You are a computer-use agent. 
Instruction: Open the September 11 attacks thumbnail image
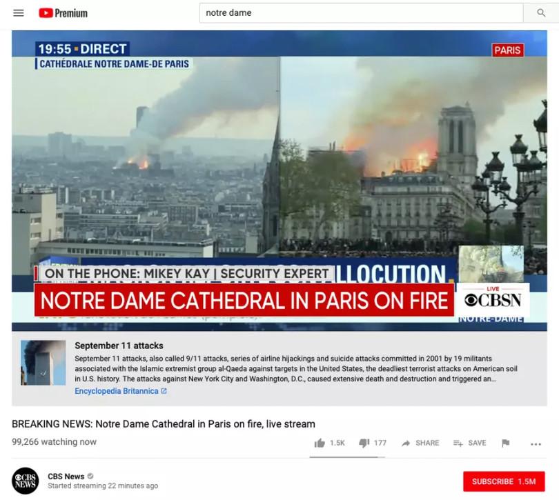pos(43,362)
